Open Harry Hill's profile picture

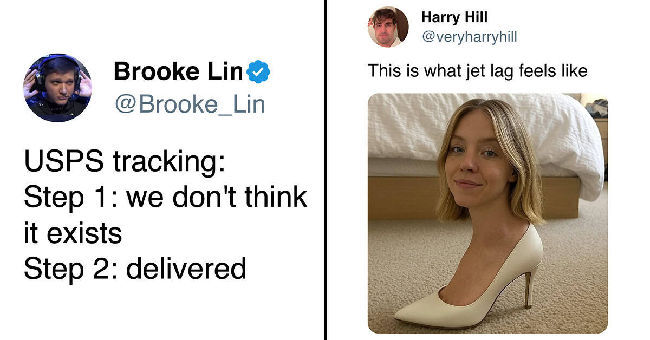(x=388, y=27)
